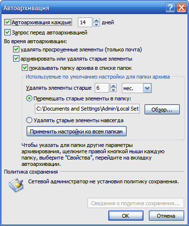Click the age field showing 6
Viewport: 189px width, 226px height.
click(102, 88)
